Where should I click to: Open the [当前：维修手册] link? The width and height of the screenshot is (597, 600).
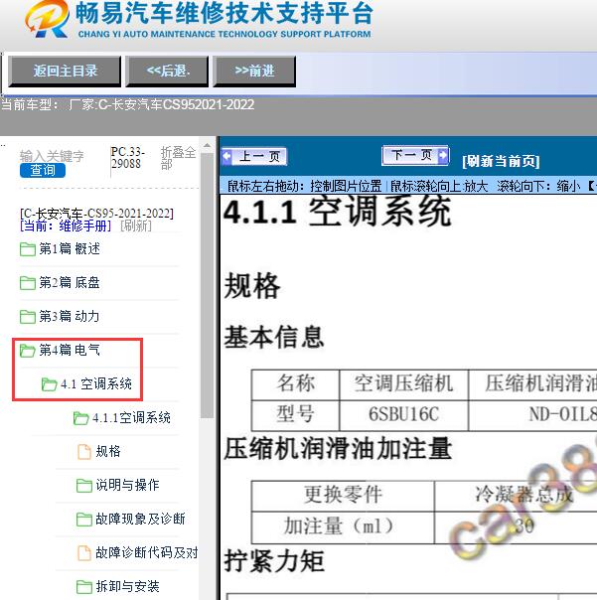[66, 225]
